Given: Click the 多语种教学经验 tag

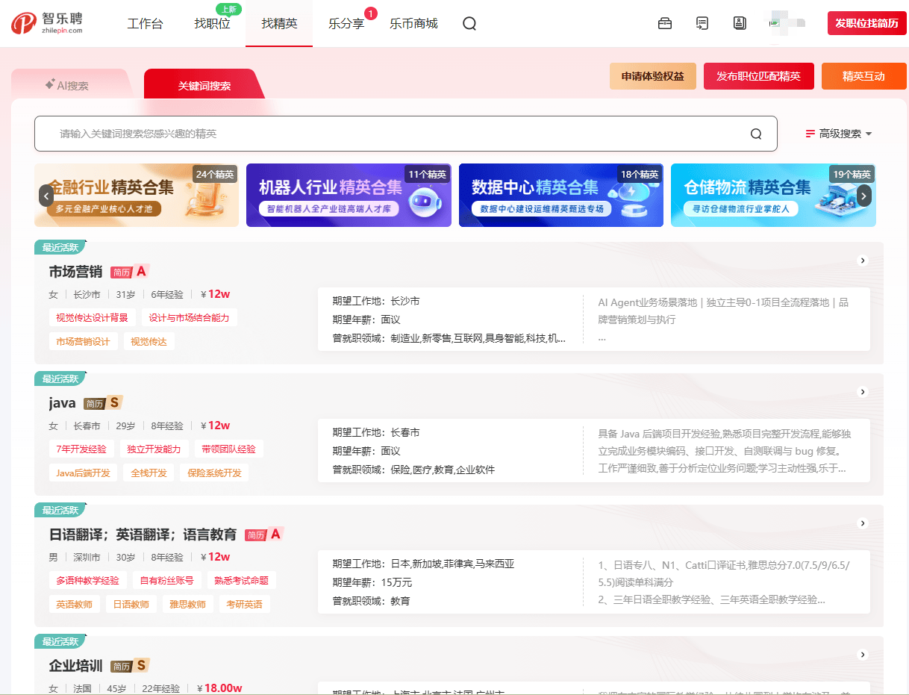Looking at the screenshot, I should coord(87,581).
